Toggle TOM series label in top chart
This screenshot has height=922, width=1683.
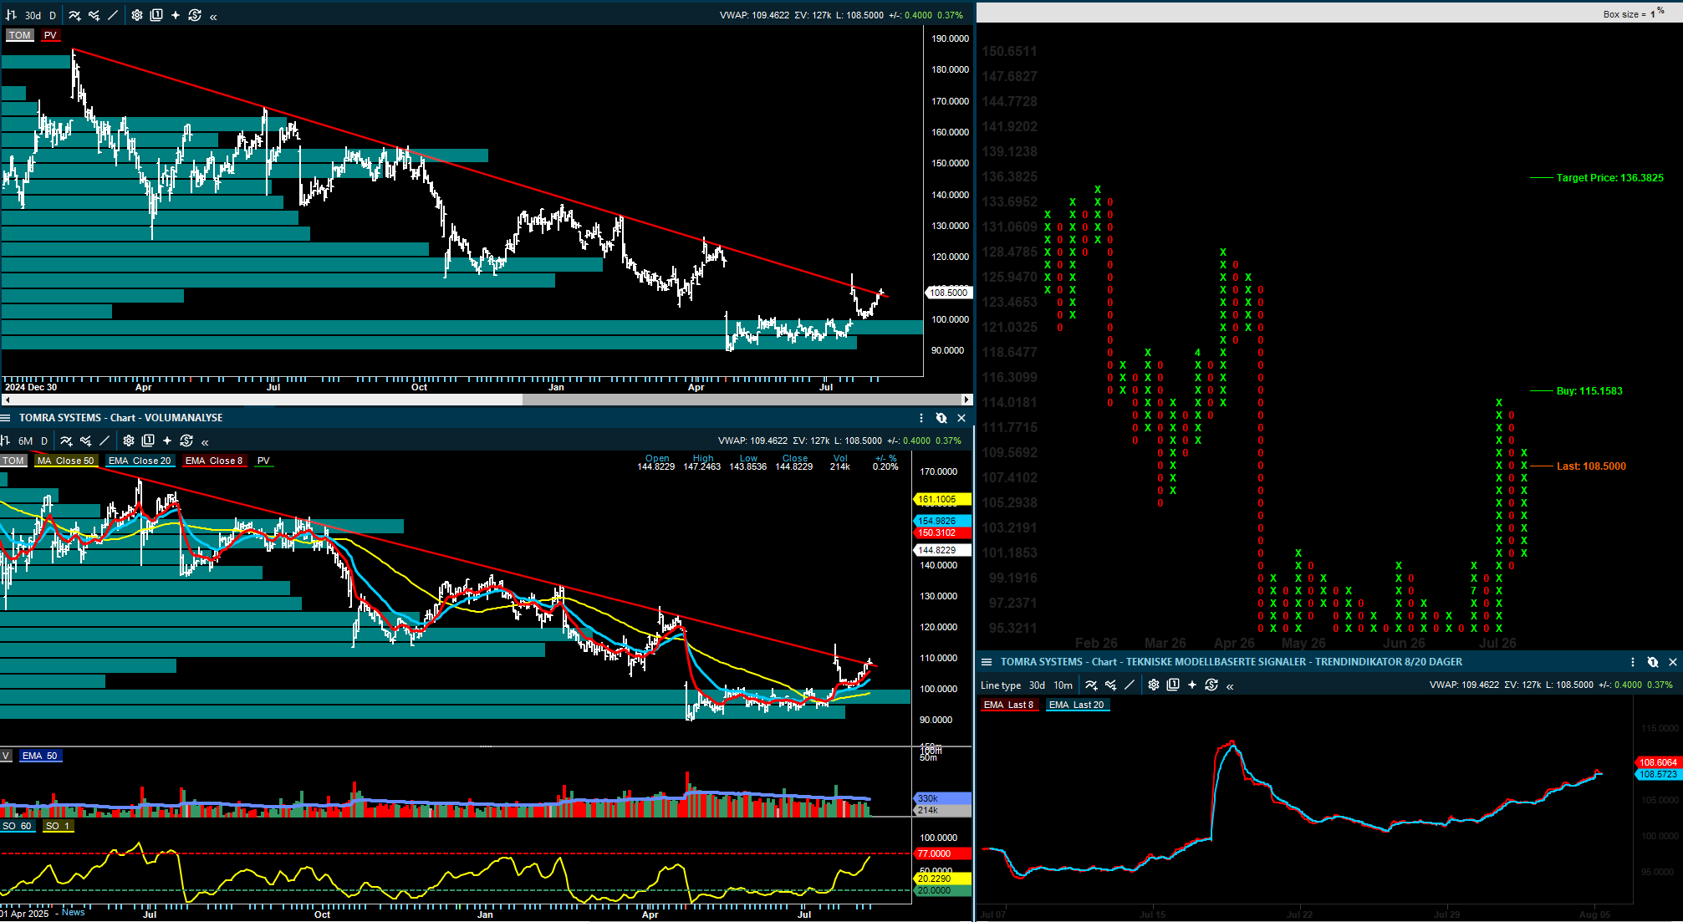19,35
